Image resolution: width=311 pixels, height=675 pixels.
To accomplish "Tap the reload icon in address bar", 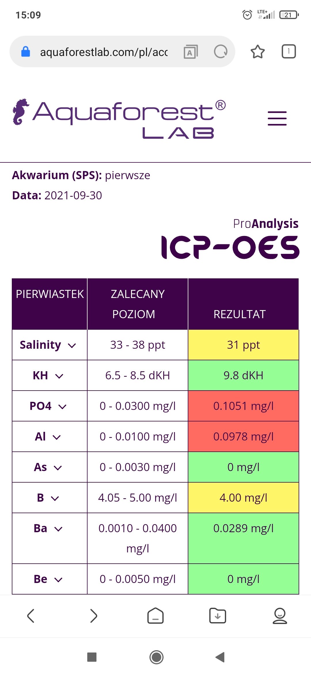I will click(221, 52).
